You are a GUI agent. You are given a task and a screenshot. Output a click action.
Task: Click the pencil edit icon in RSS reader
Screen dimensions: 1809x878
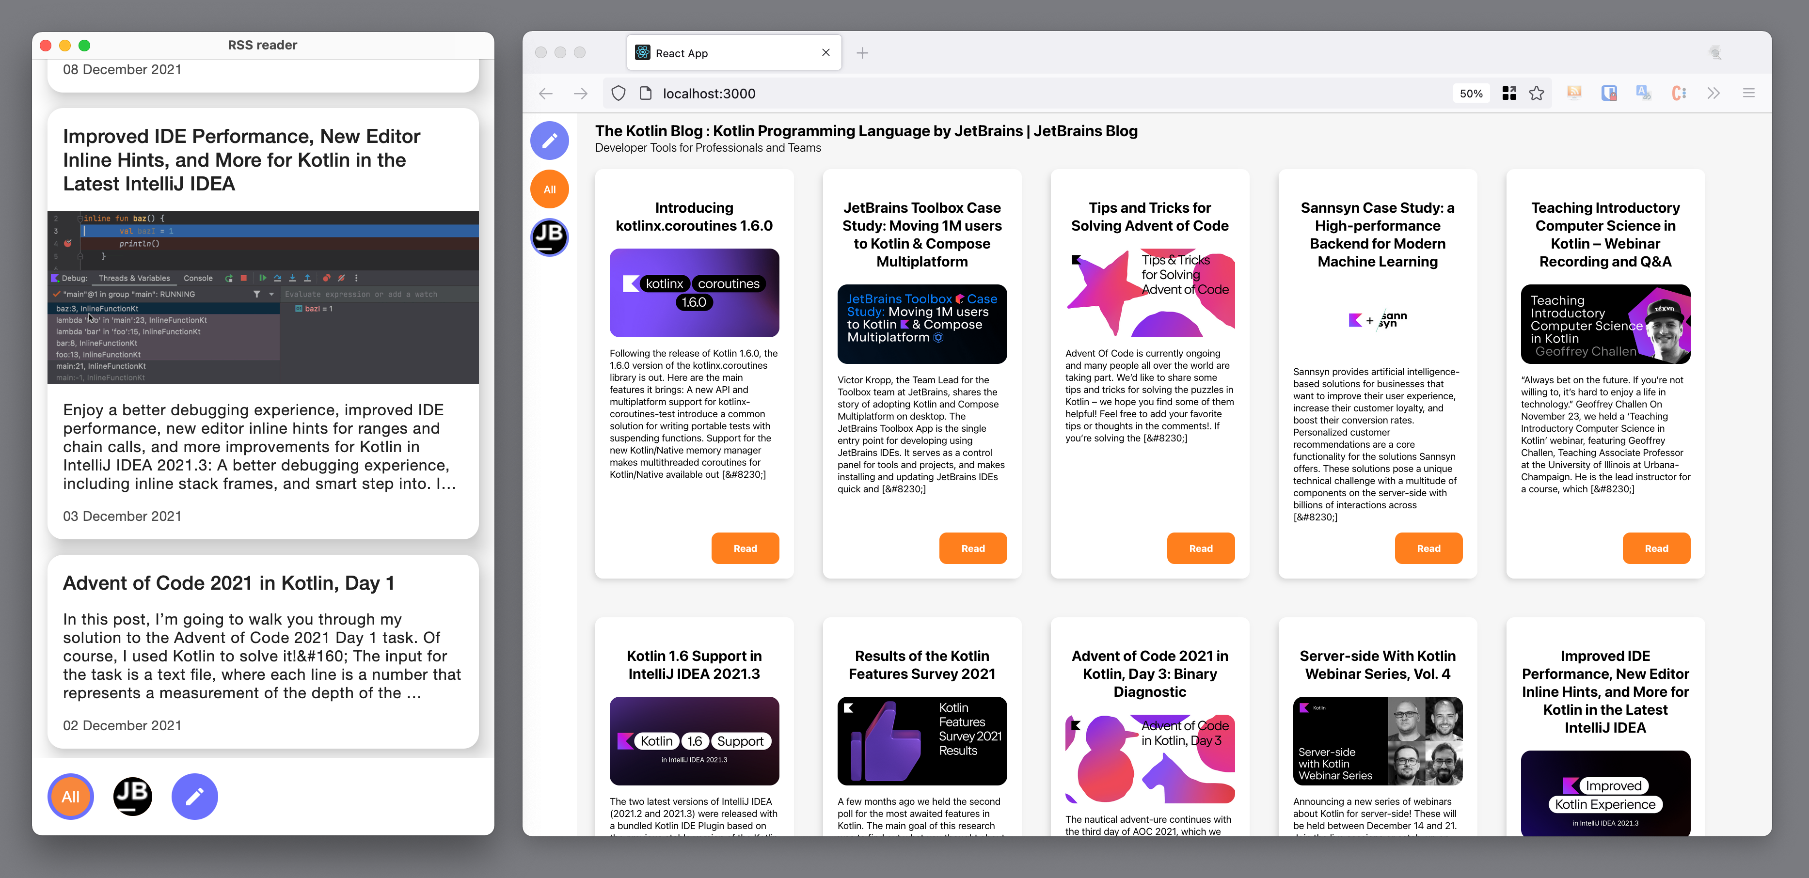(194, 797)
